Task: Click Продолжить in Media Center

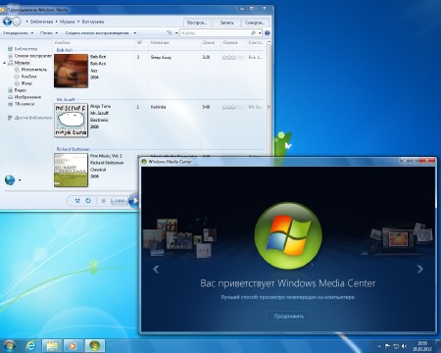Action: pyautogui.click(x=288, y=316)
